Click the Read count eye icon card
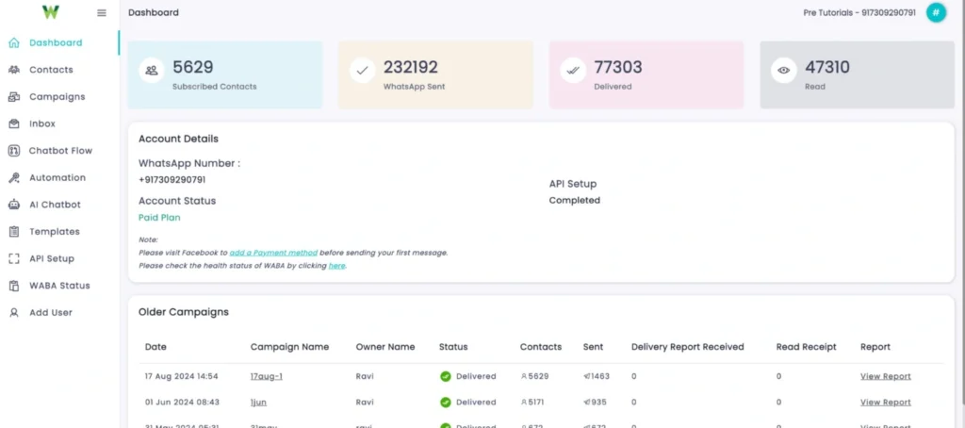Viewport: 965px width, 428px height. [782, 70]
